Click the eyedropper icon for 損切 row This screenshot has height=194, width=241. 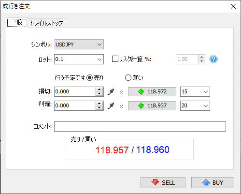[x=111, y=92]
